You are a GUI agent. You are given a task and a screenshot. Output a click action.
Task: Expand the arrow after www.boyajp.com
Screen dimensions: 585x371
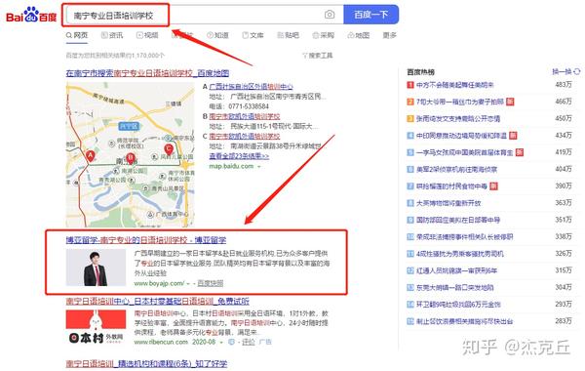pos(188,283)
